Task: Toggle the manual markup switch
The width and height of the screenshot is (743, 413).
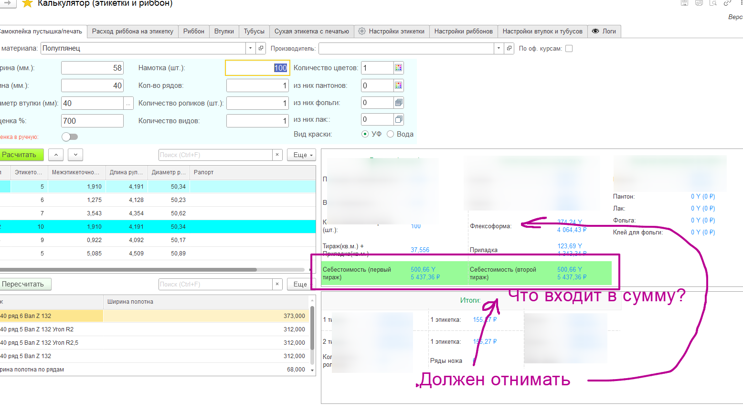Action: 70,137
